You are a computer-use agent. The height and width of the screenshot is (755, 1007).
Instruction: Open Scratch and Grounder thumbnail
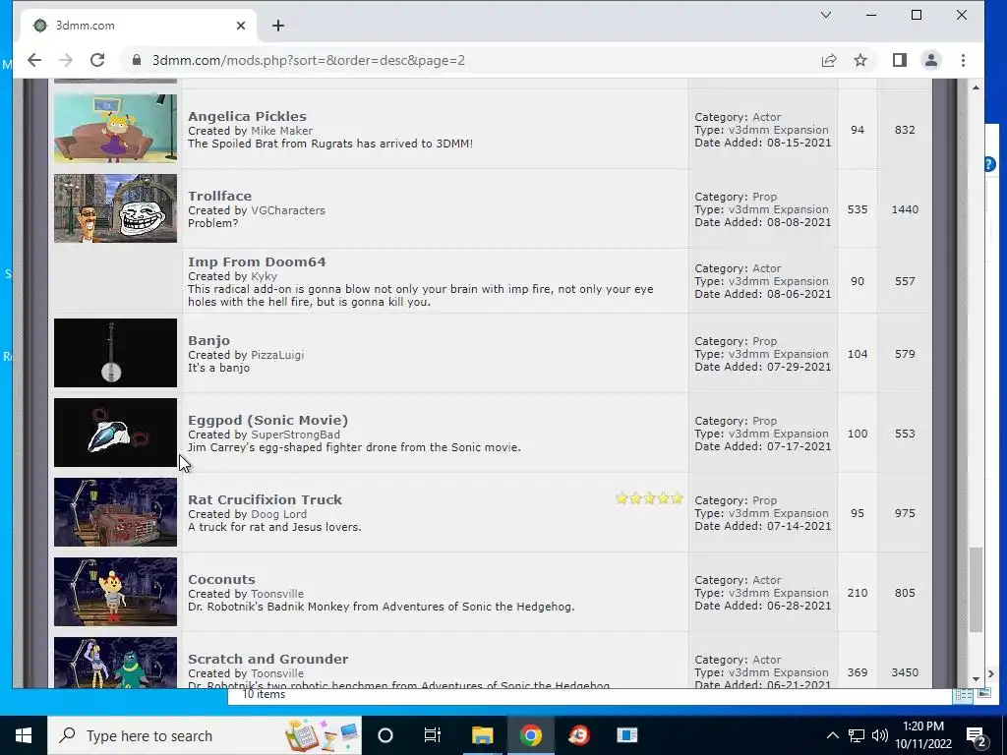coord(115,662)
